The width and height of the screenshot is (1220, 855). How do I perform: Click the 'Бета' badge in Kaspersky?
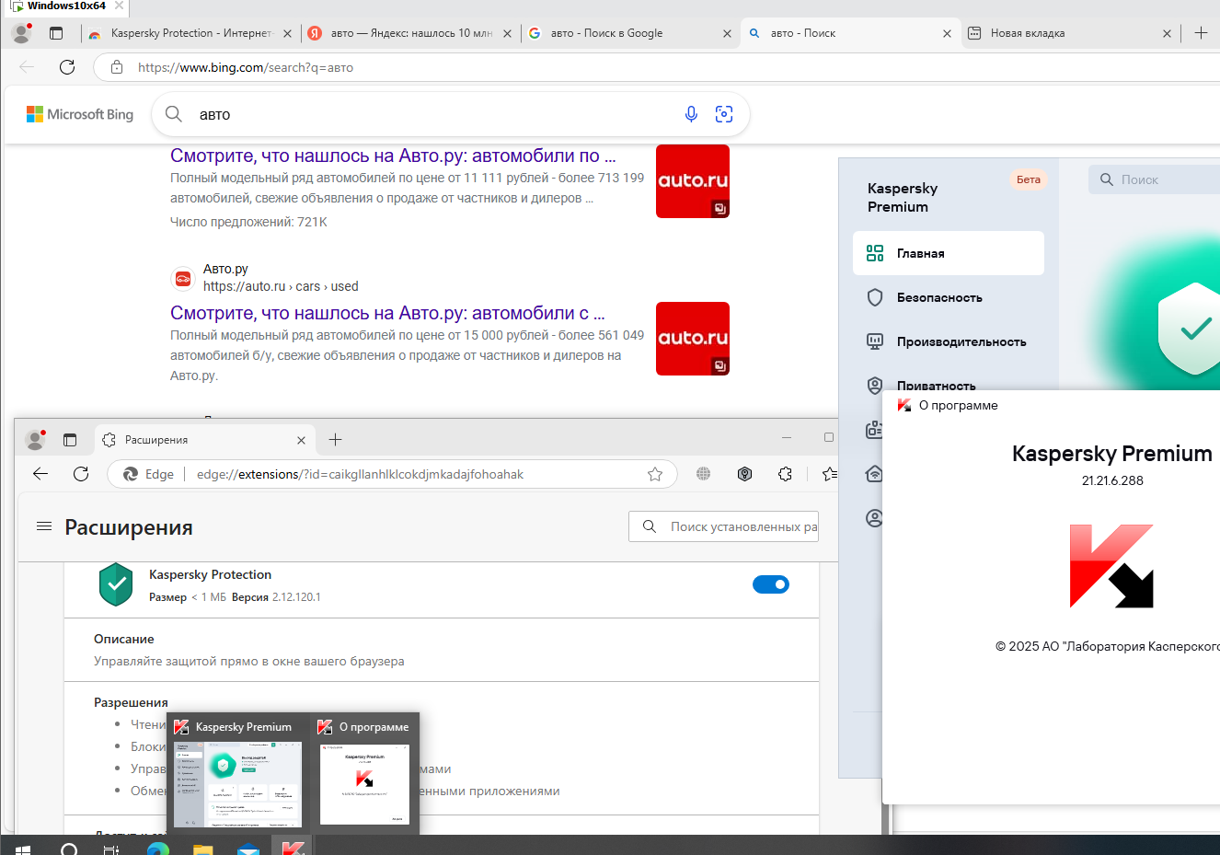click(1029, 179)
